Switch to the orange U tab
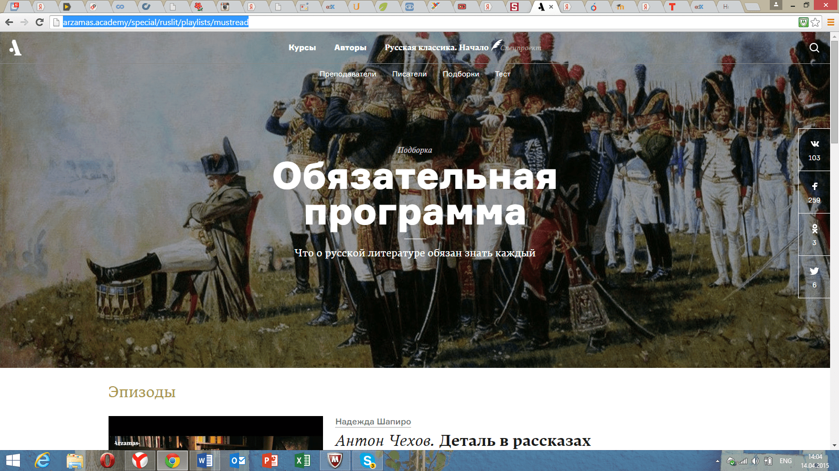Image resolution: width=839 pixels, height=471 pixels. (x=357, y=7)
